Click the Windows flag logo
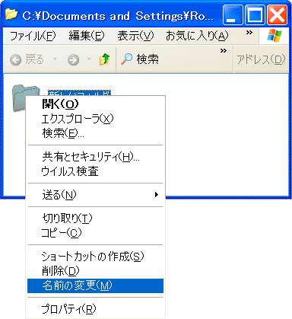Viewport: 292px width, 319px height. coord(275,36)
